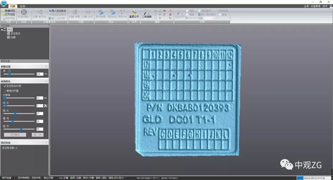This screenshot has width=333, height=180.
Task: Enable the 使用切平面 checkbox
Action: (x=5, y=91)
